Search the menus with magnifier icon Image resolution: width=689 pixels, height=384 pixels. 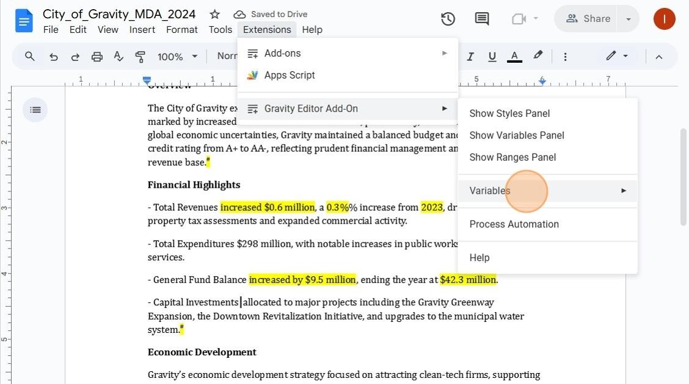pyautogui.click(x=29, y=57)
